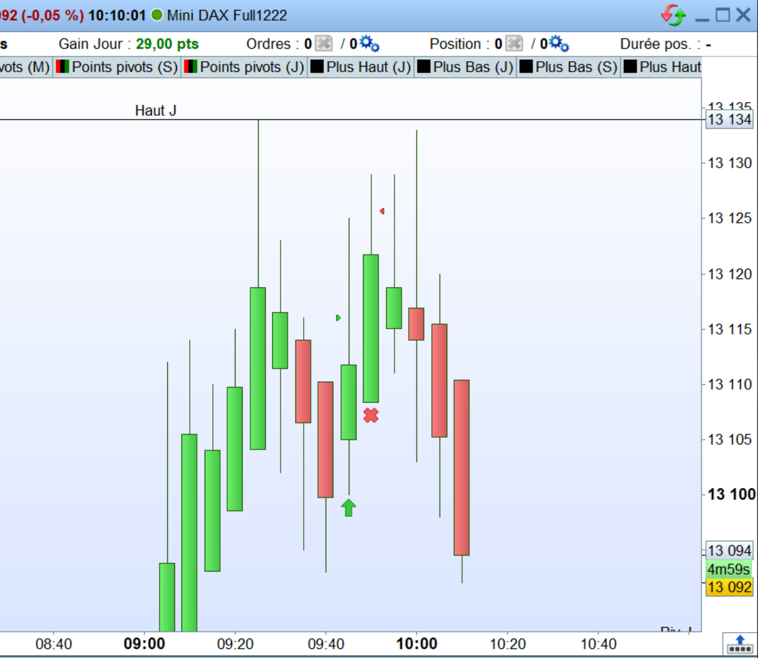
Task: Click the 13 134 price label on axis
Action: [730, 120]
